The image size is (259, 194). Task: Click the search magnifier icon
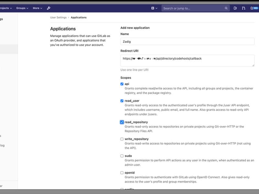[226, 8]
